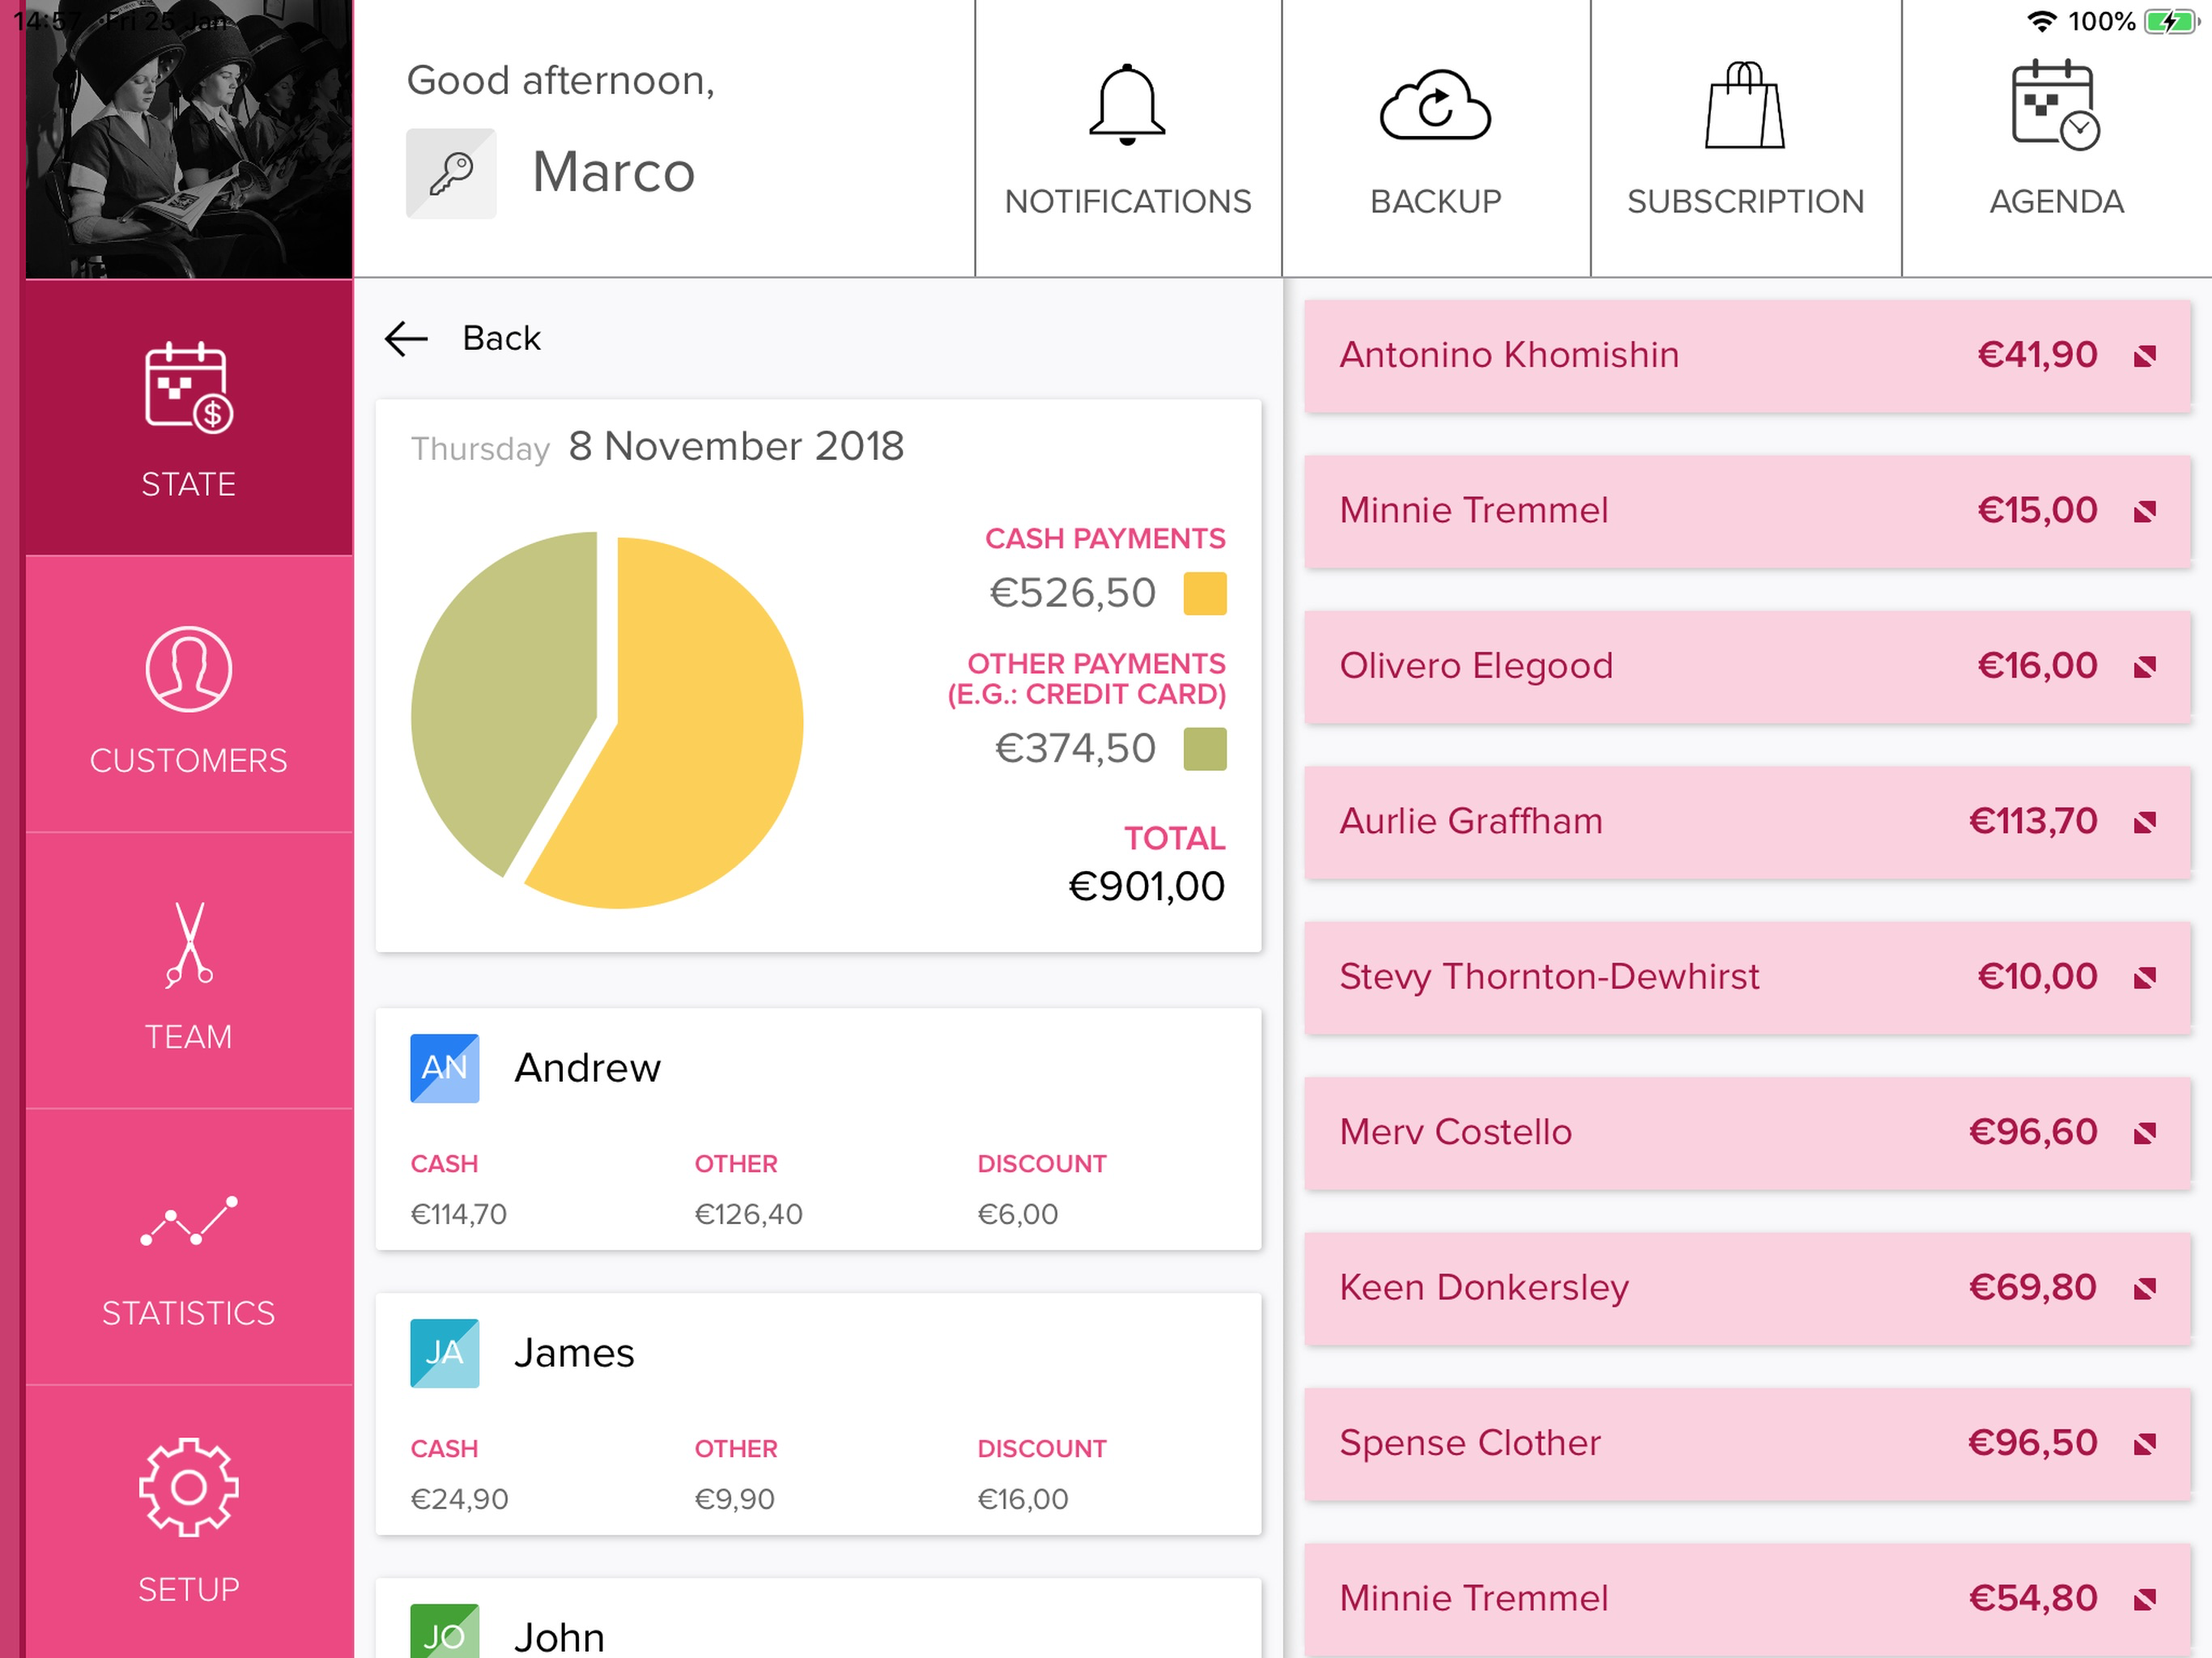
Task: Switch to the STATE section label
Action: [x=189, y=485]
